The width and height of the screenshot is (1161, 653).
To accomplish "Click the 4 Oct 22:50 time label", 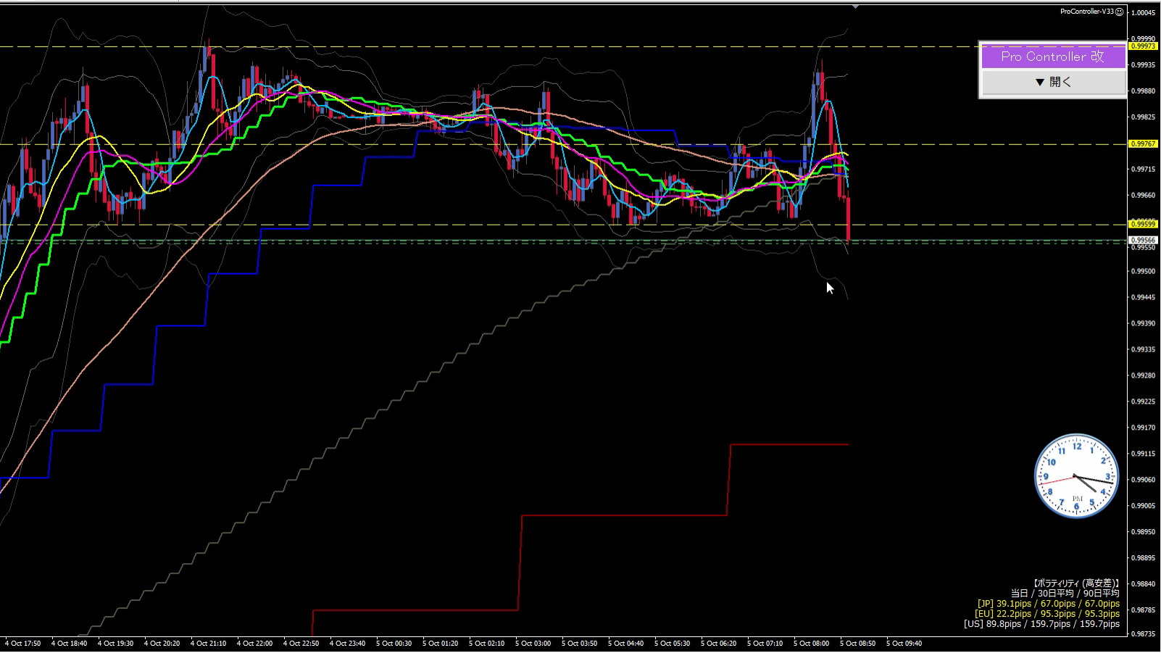I will click(x=301, y=644).
